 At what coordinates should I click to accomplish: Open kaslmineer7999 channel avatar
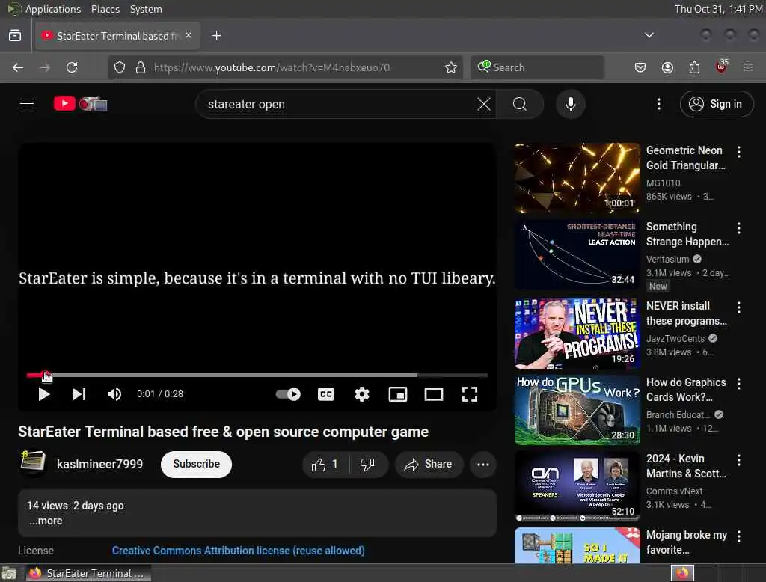point(32,463)
